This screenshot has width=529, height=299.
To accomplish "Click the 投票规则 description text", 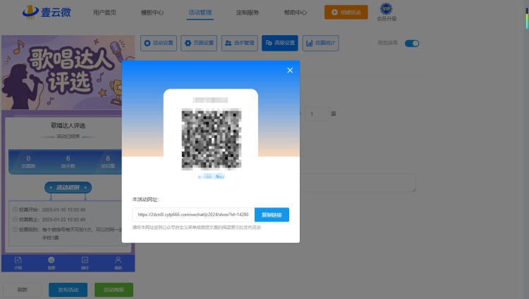I will tap(68, 234).
